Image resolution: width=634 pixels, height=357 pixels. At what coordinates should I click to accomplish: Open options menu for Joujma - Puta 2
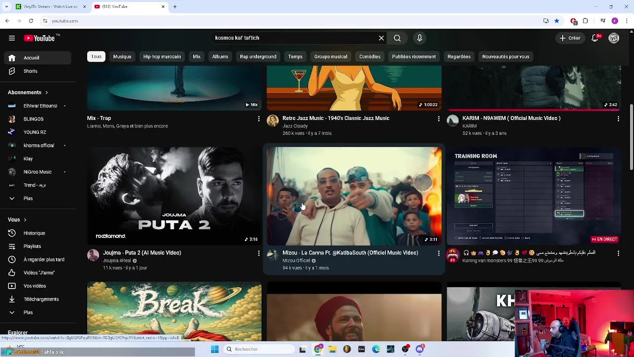click(259, 253)
